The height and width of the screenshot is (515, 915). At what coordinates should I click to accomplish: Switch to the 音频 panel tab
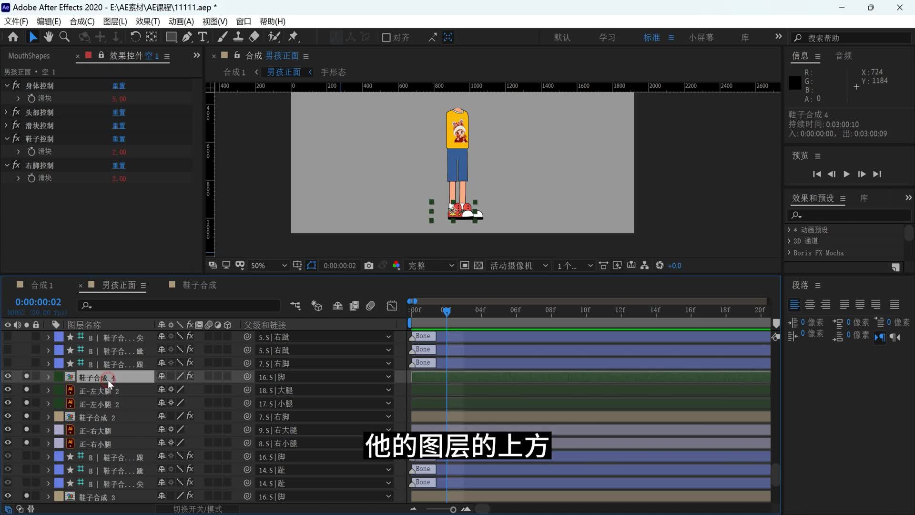click(844, 56)
